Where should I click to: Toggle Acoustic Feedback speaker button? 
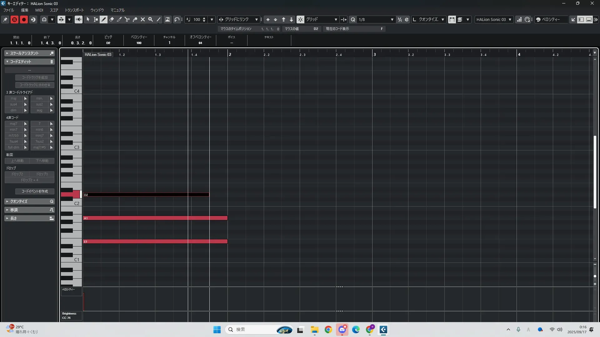click(x=78, y=19)
